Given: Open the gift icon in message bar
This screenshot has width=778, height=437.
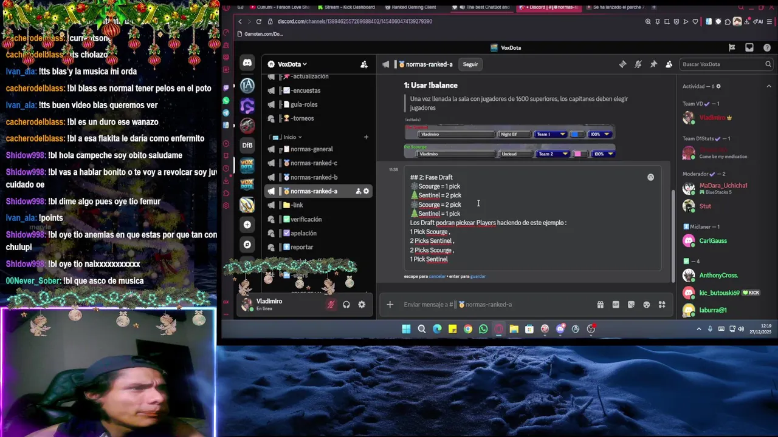Looking at the screenshot, I should (x=600, y=305).
